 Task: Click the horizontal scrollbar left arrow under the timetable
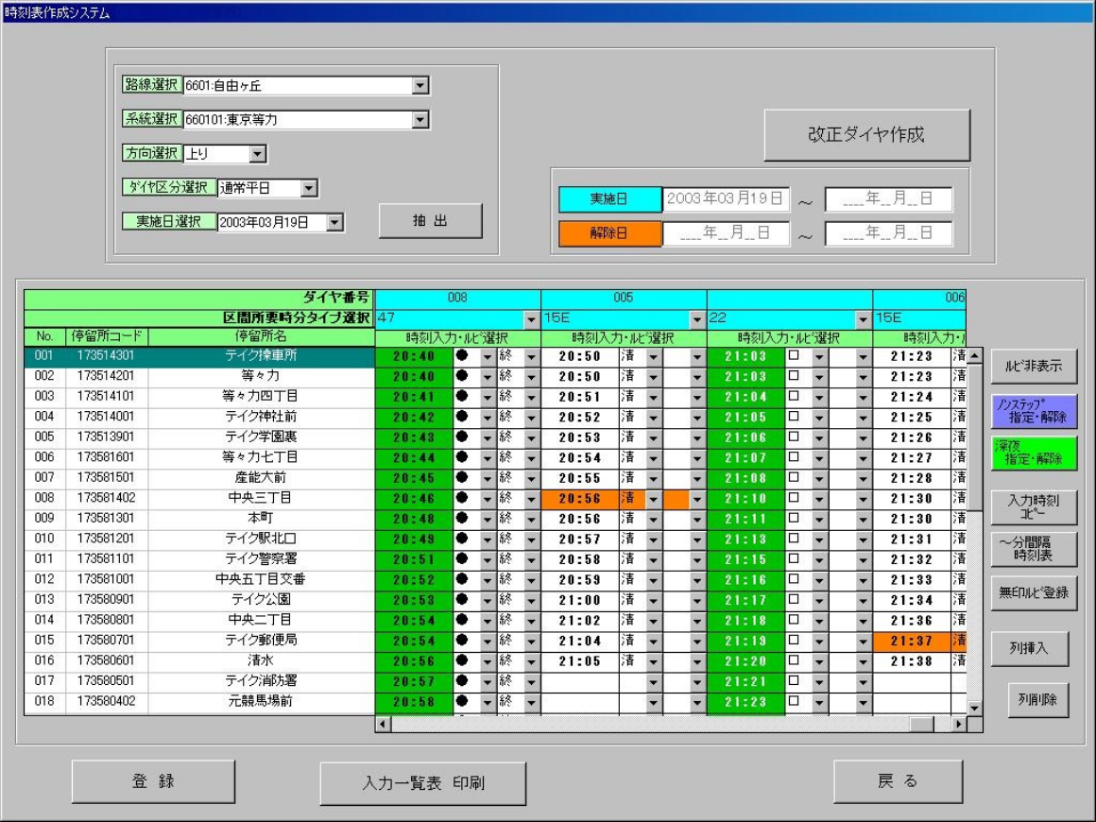383,724
